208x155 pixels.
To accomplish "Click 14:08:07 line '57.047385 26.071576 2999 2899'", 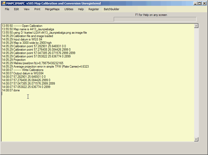I will pos(28,84).
